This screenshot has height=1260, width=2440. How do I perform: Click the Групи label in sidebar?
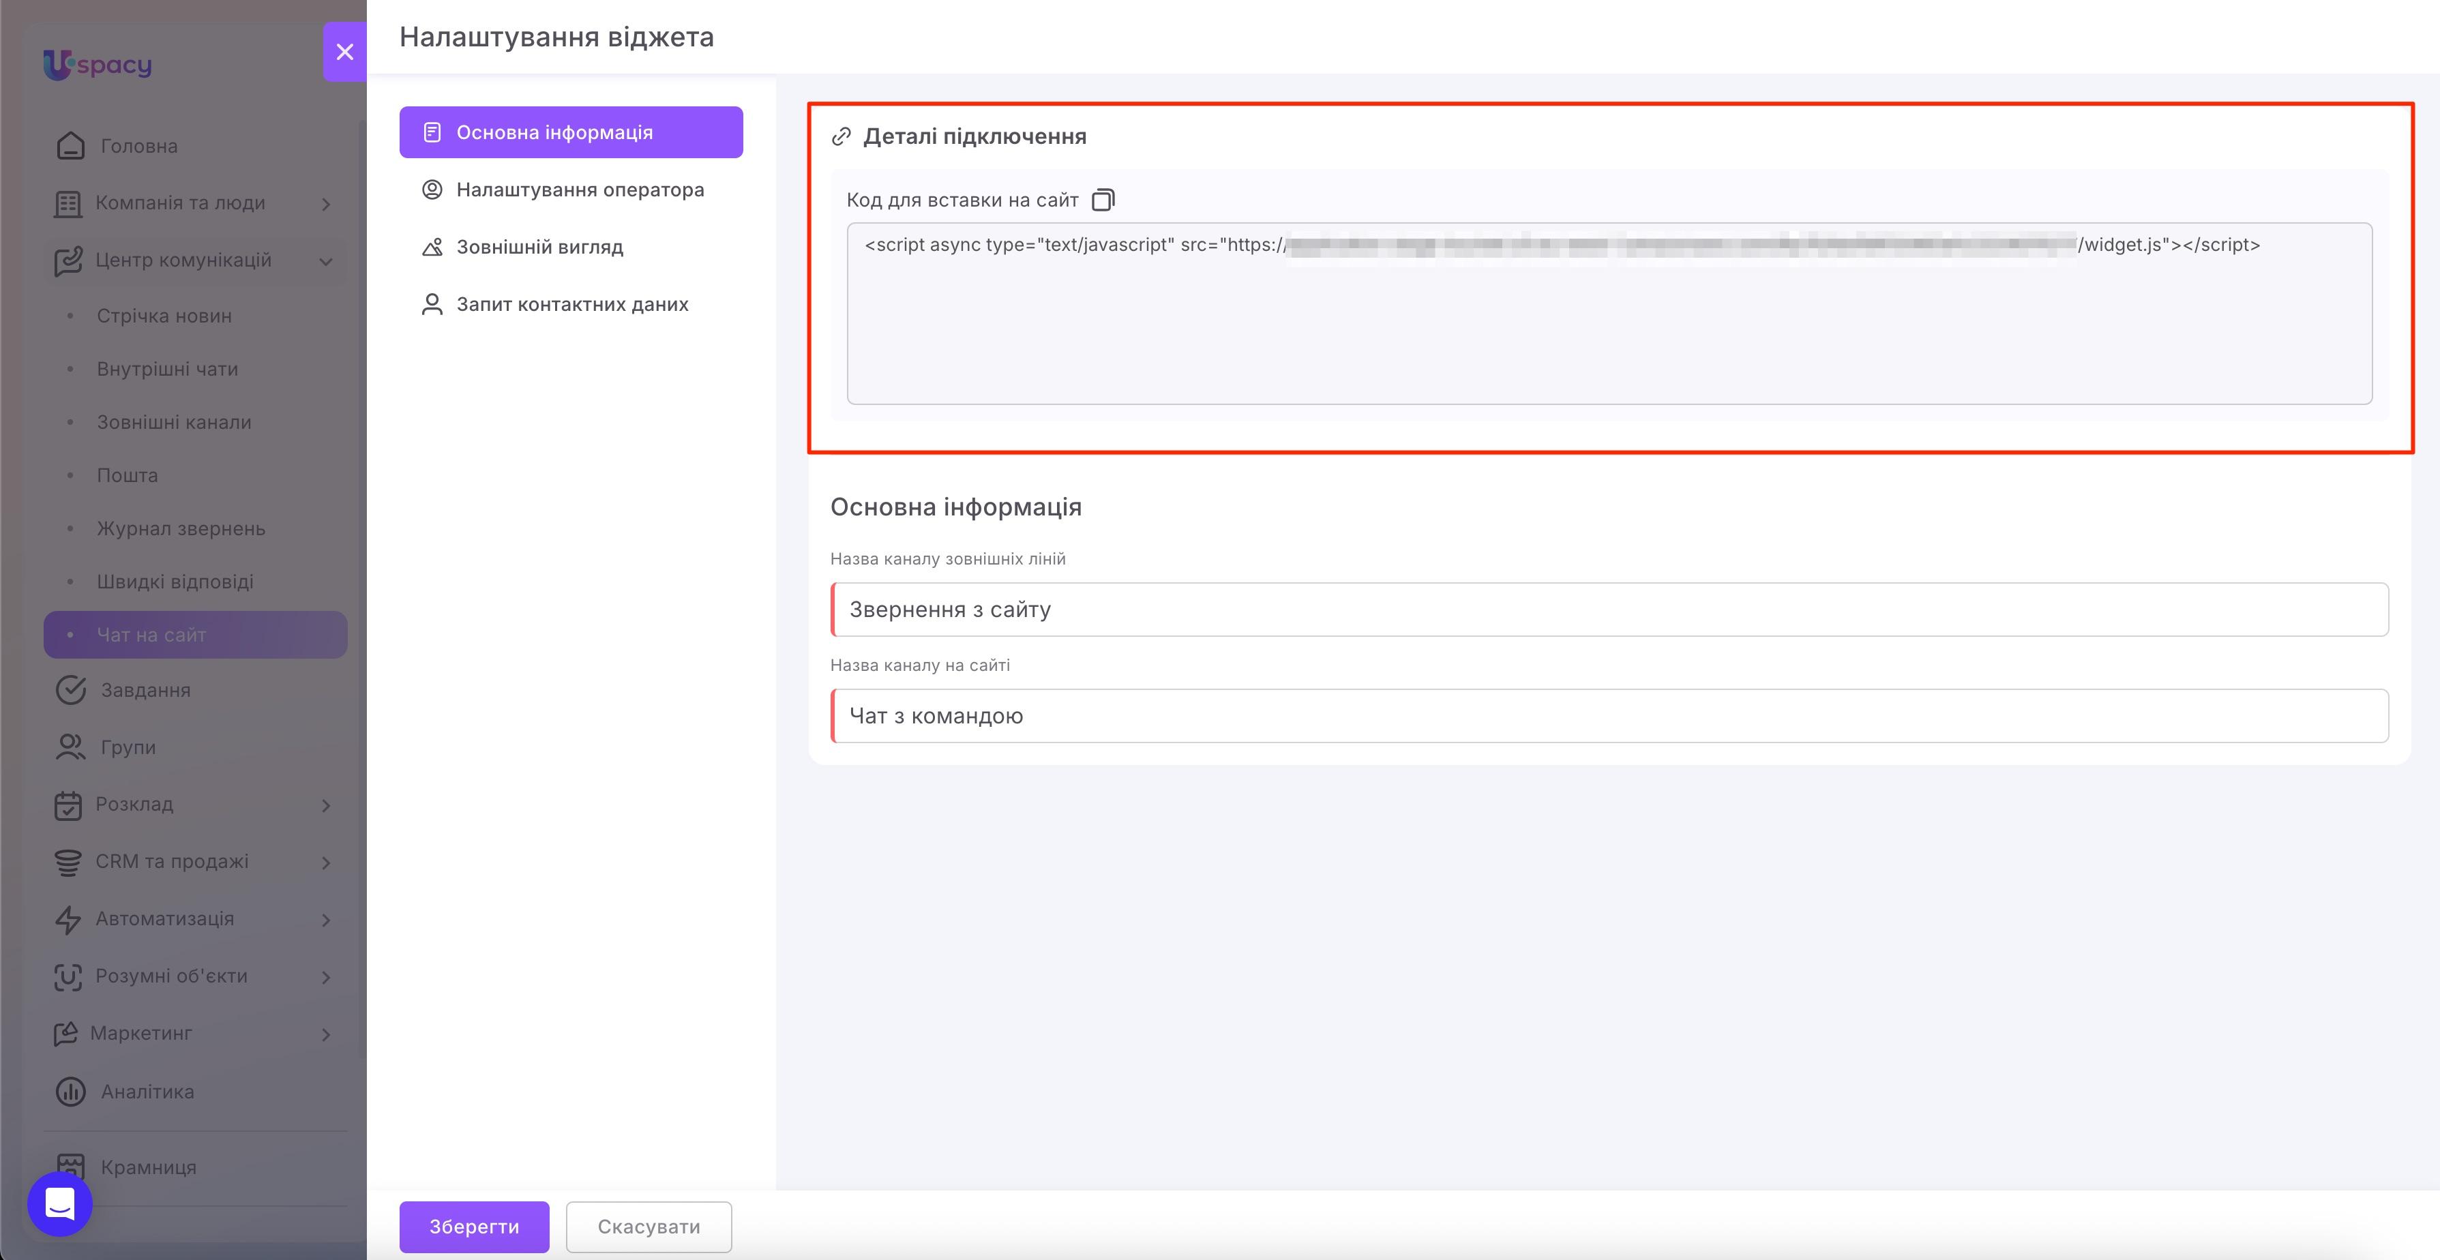(129, 747)
